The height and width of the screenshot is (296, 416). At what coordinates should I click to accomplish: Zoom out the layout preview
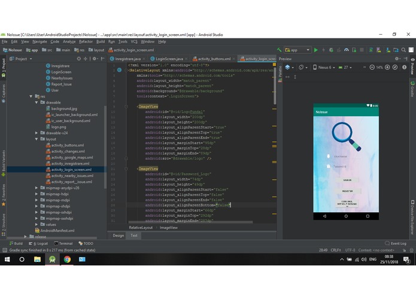pyautogui.click(x=372, y=68)
